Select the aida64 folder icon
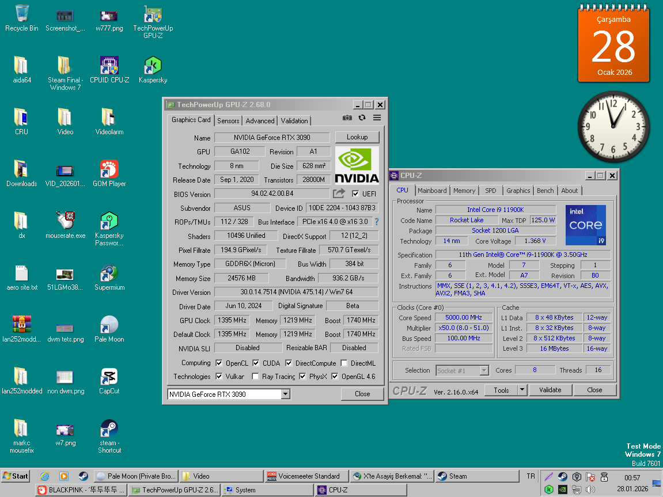The image size is (663, 497). (x=21, y=70)
